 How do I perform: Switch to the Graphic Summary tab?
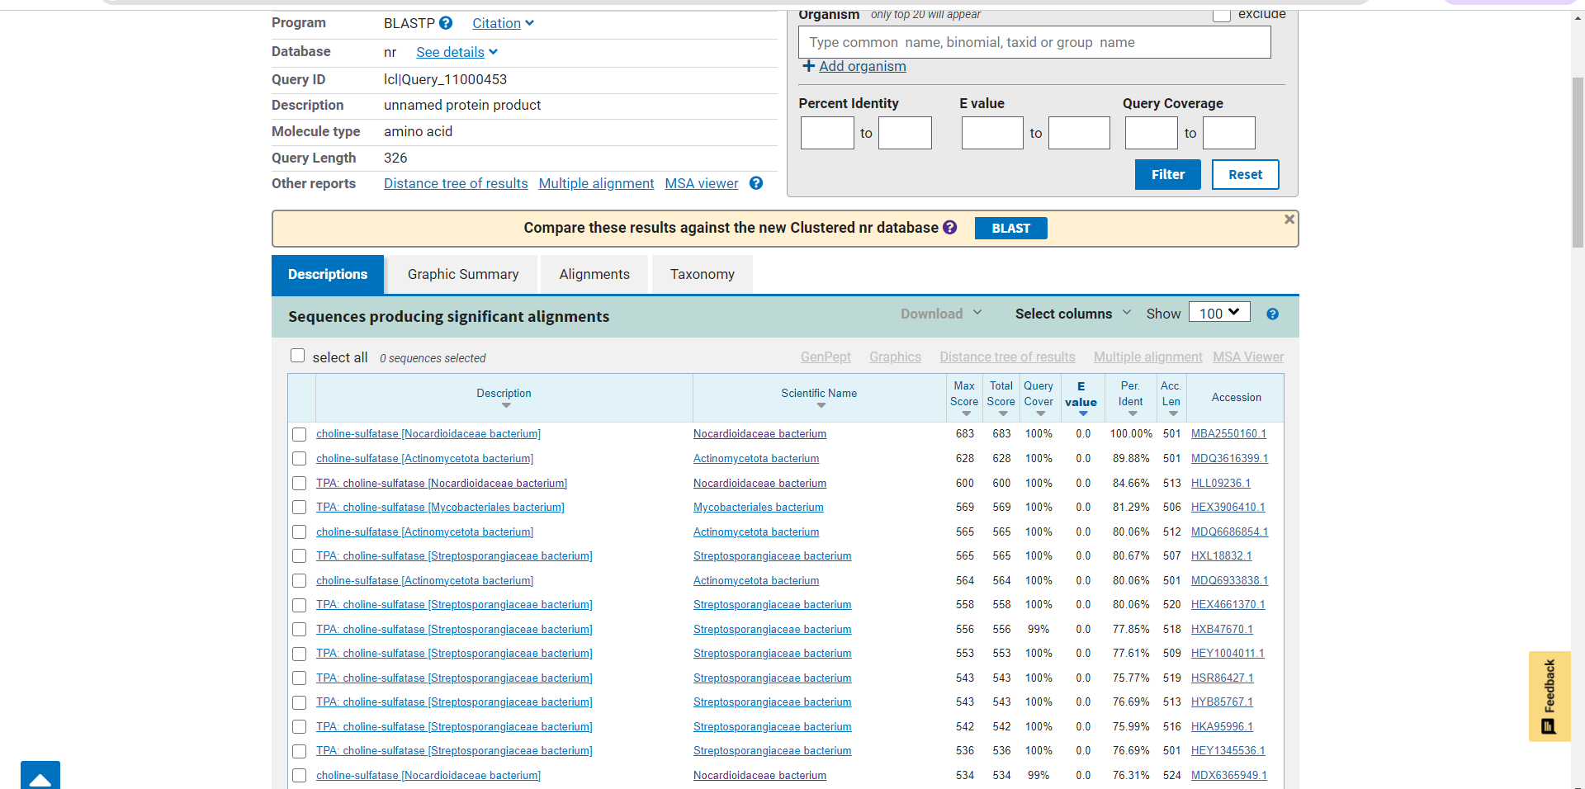tap(463, 274)
